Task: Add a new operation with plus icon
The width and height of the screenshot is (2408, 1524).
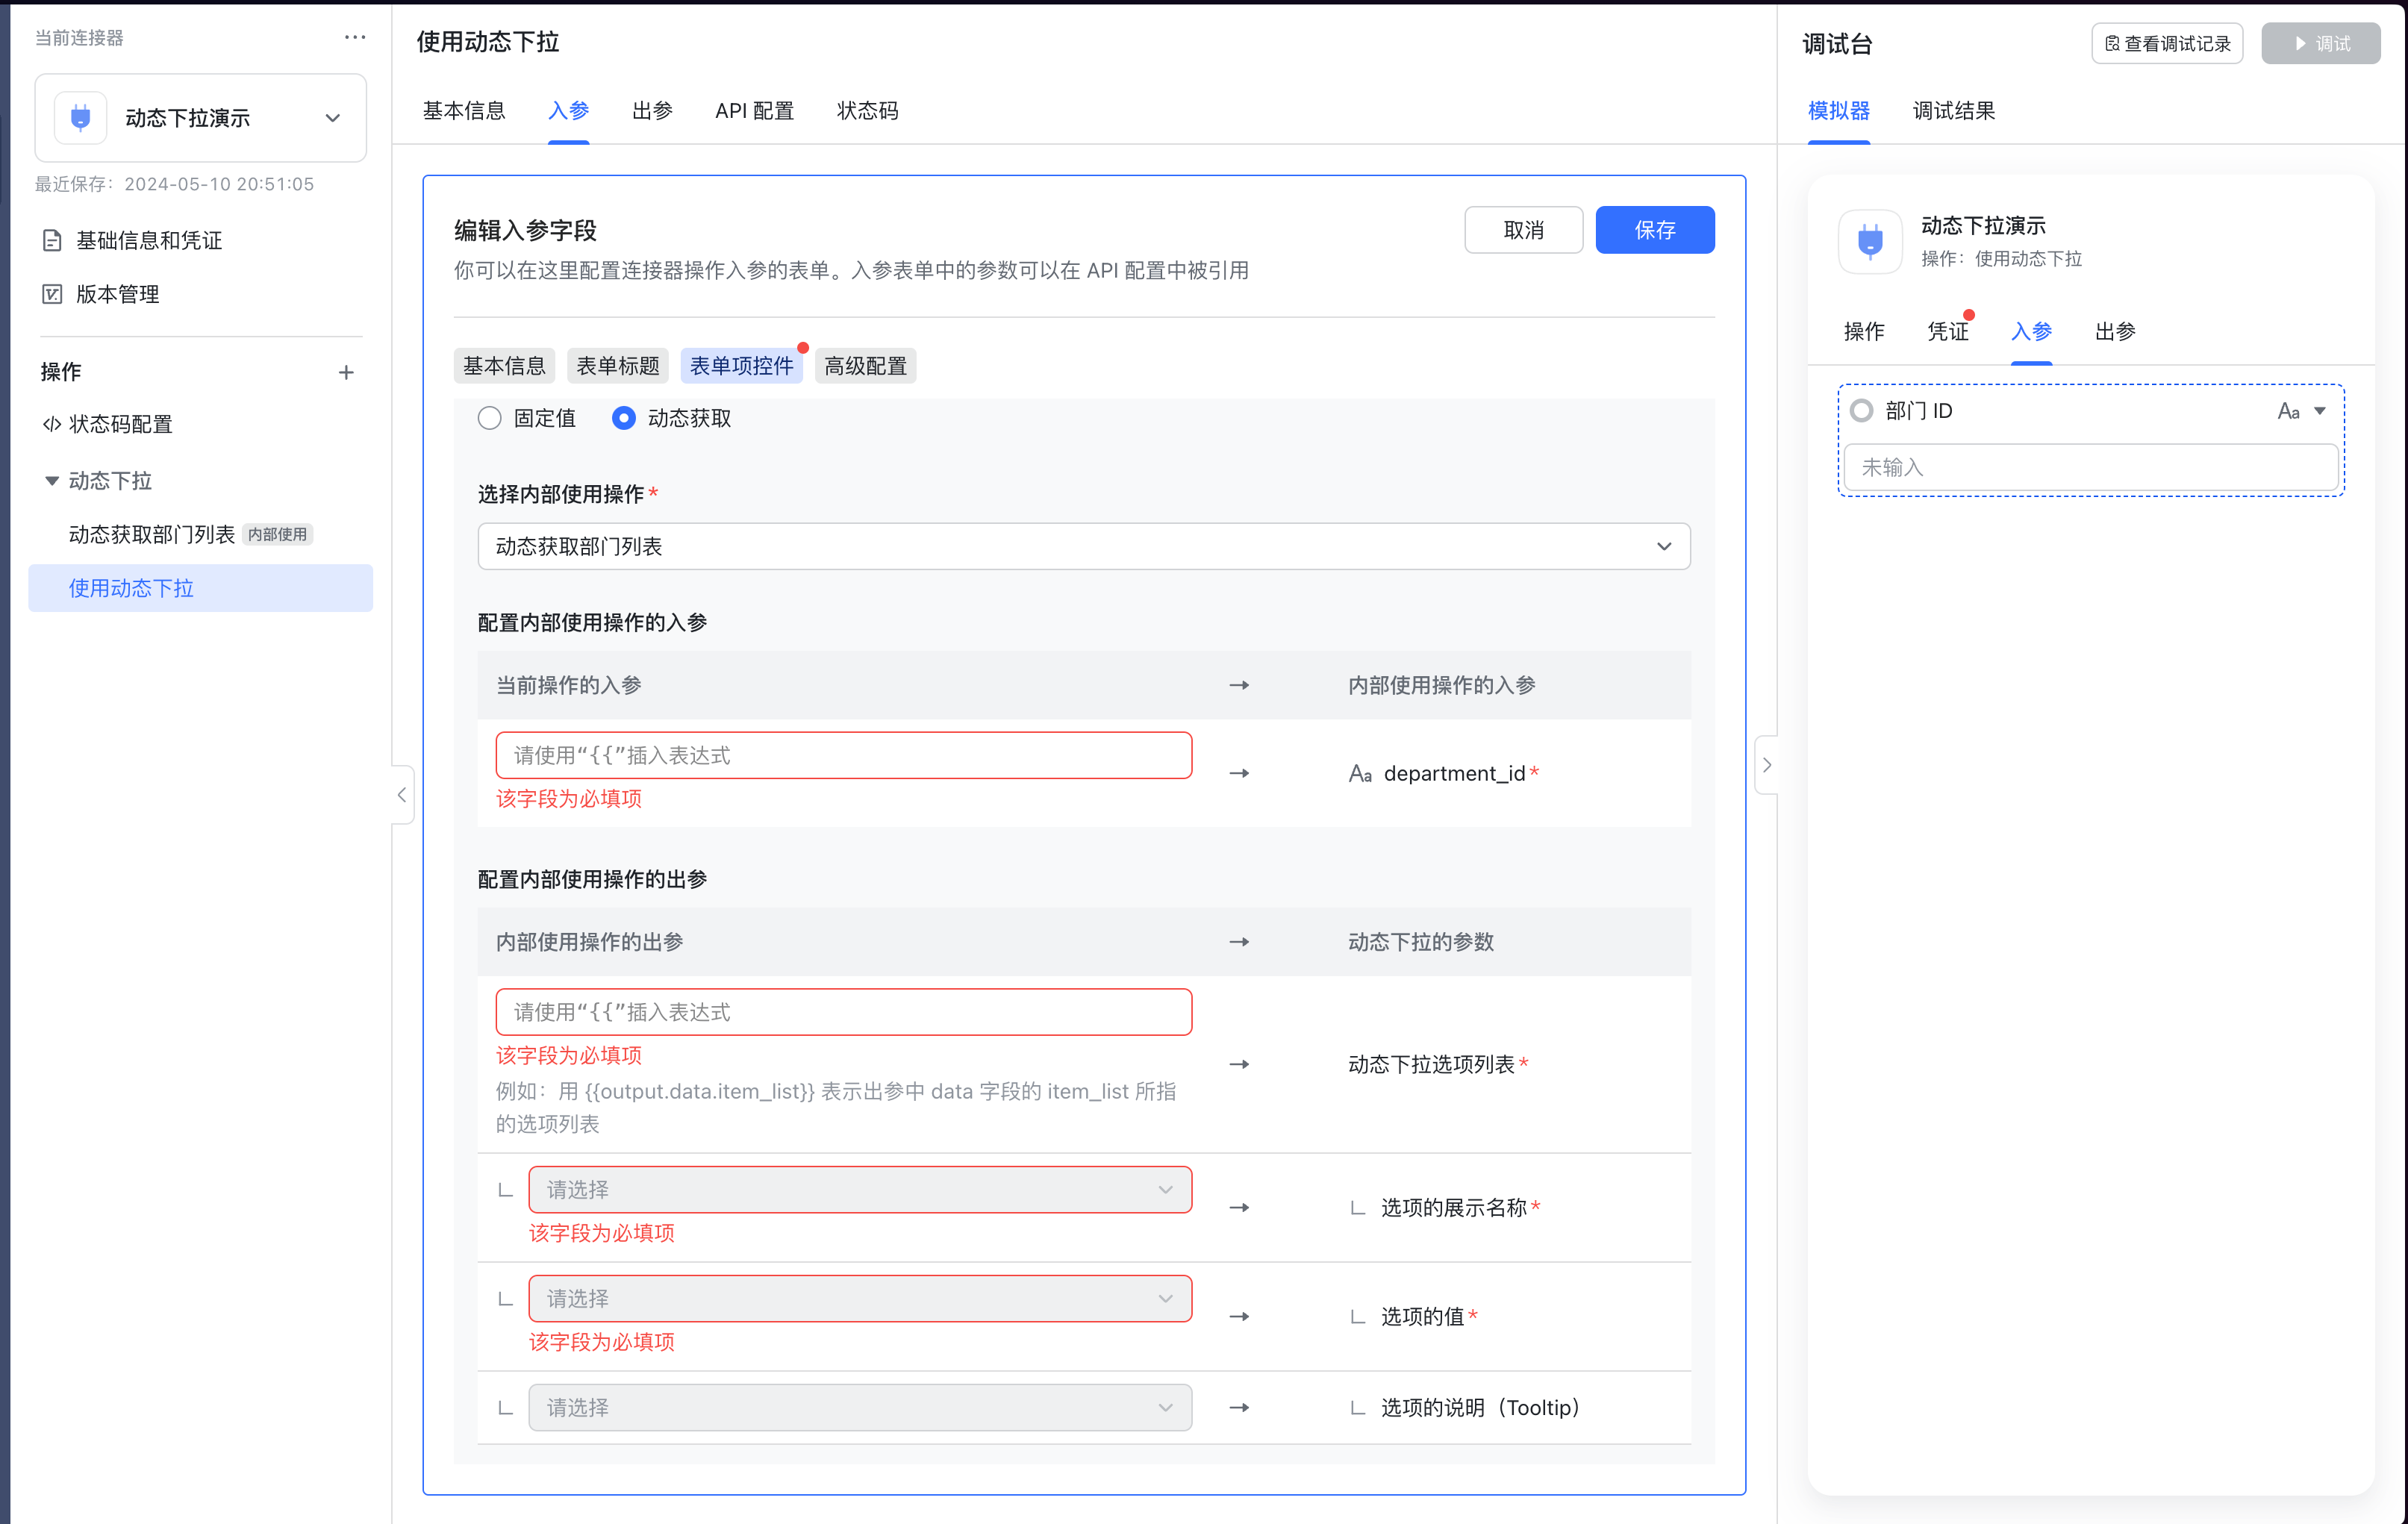Action: tap(346, 373)
